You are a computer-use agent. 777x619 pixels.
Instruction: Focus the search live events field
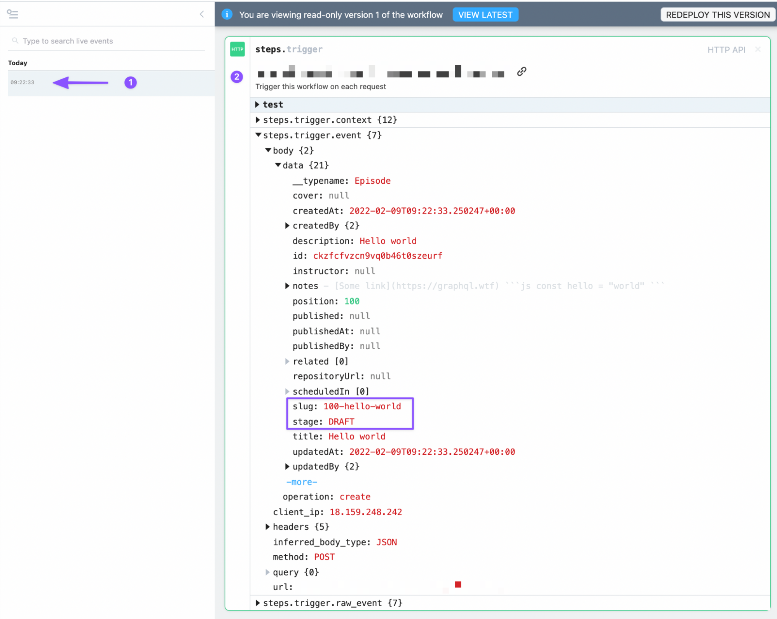tap(106, 41)
